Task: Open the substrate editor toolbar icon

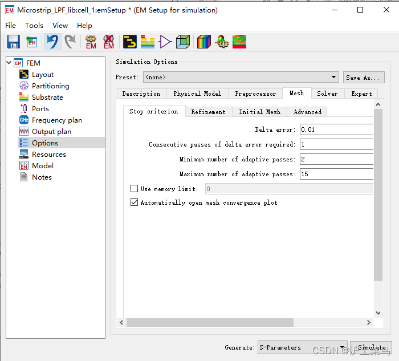Action: (148, 42)
